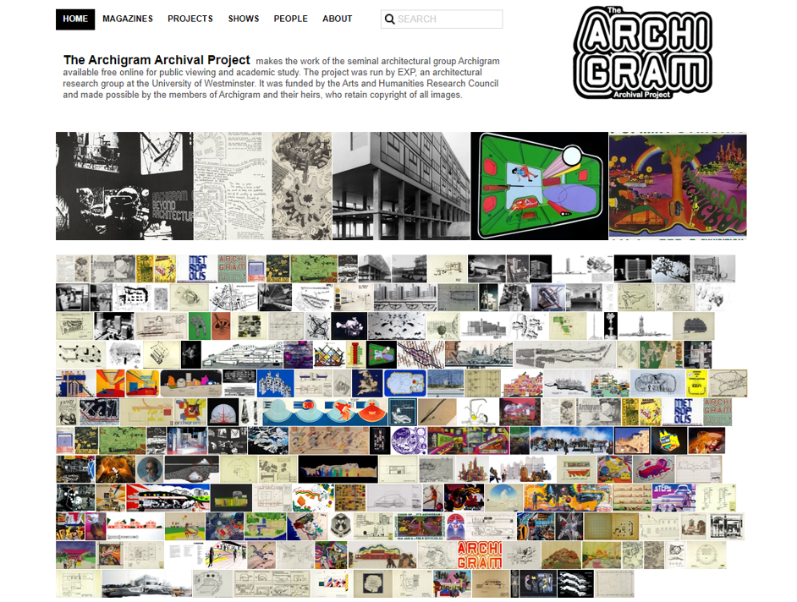
Task: Open the bottom-row modern building photo thumbnail
Action: tap(147, 583)
